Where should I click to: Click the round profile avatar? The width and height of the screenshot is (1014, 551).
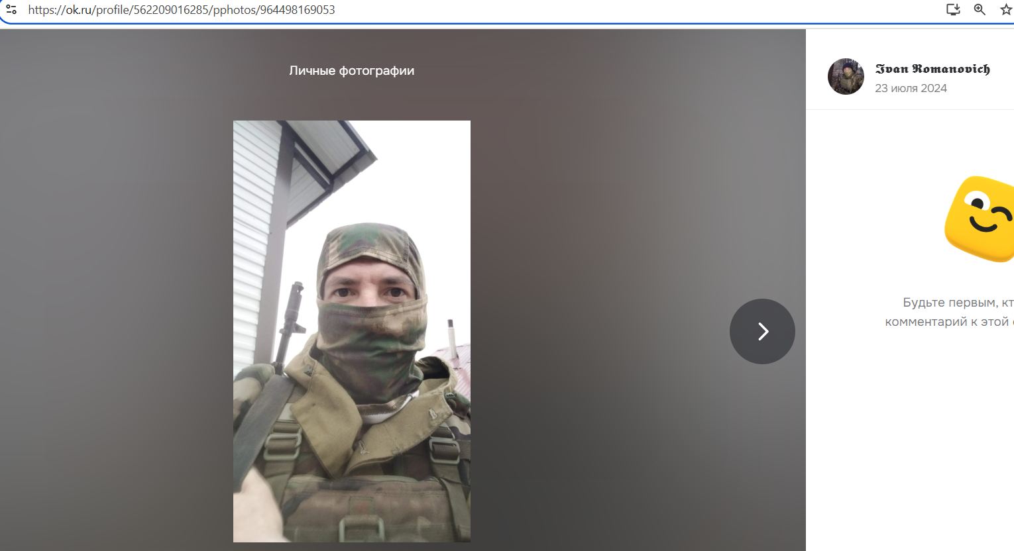pyautogui.click(x=846, y=76)
